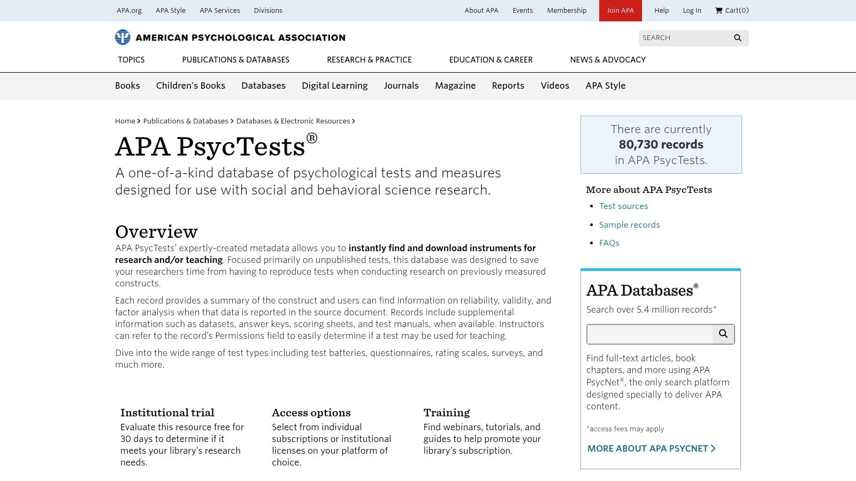This screenshot has width=856, height=481.
Task: Click the chevron after MORE ABOUT APA PSYCNET
Action: point(713,448)
